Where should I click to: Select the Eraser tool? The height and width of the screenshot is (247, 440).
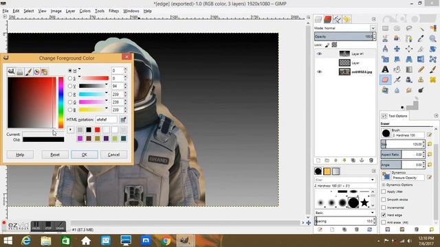tap(385, 80)
